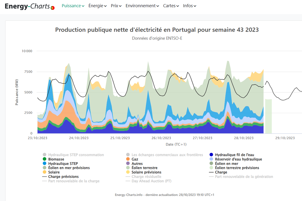Toggle Charge prévisions line series
302x201 pixels.
[61, 177]
